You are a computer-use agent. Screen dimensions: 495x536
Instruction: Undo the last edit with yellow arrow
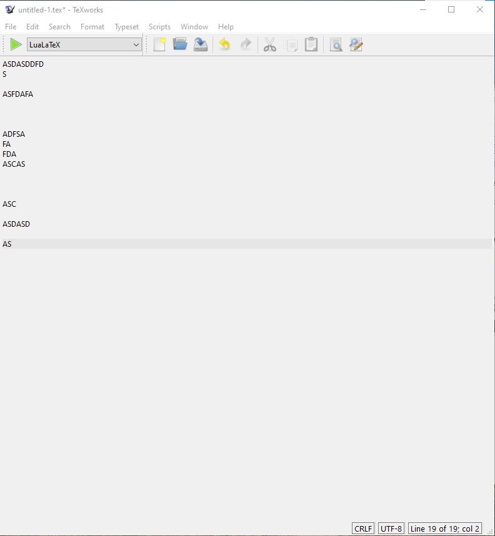pyautogui.click(x=225, y=44)
